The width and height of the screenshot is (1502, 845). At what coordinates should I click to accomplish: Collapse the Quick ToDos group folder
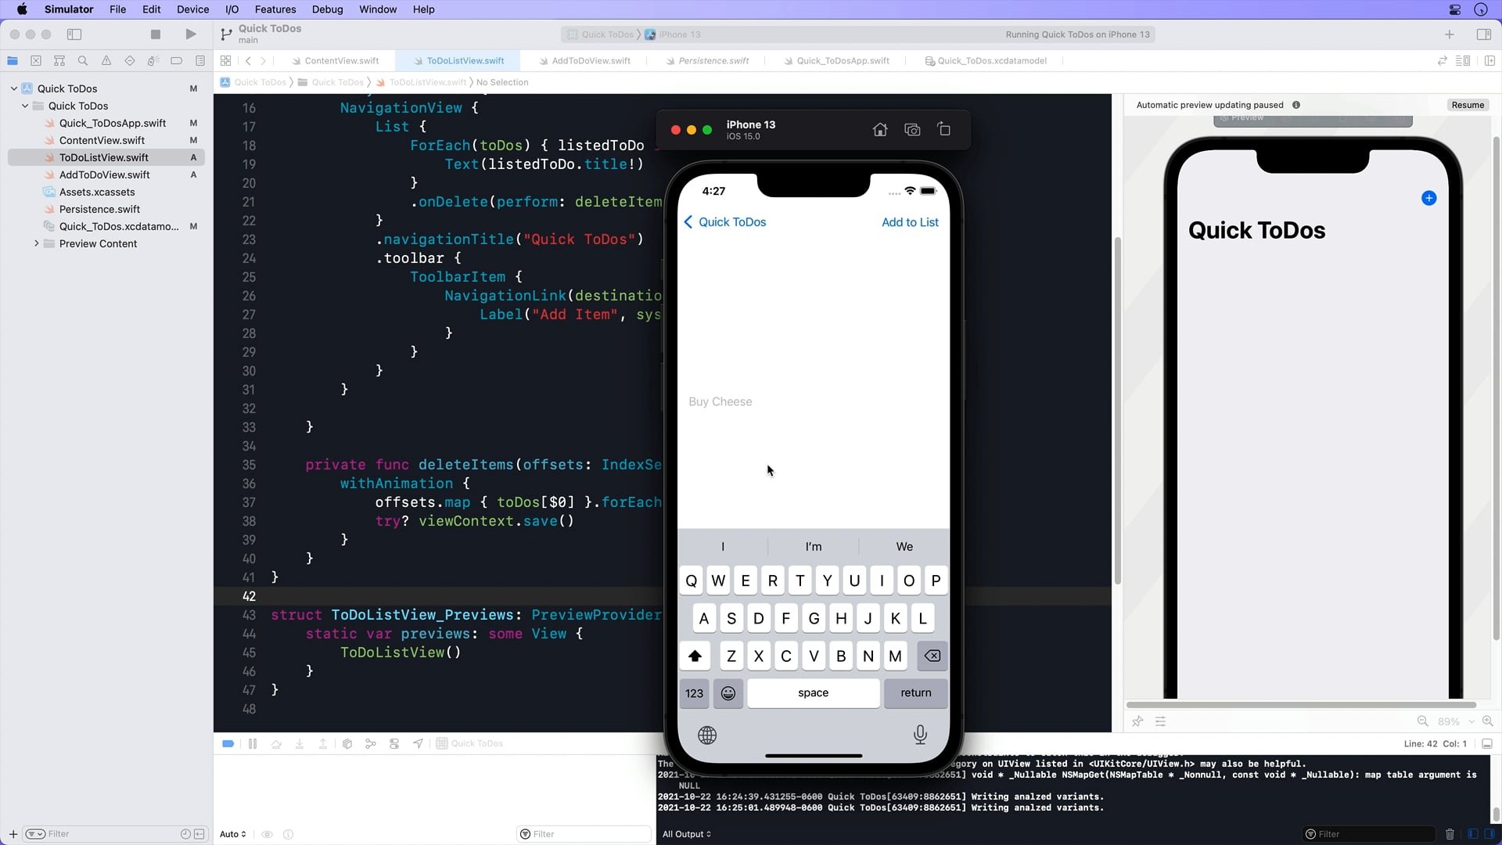[25, 106]
